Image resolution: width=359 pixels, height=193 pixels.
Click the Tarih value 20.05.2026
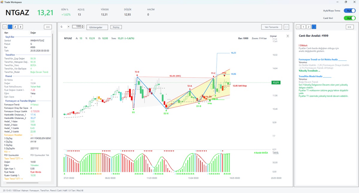(x=39, y=51)
